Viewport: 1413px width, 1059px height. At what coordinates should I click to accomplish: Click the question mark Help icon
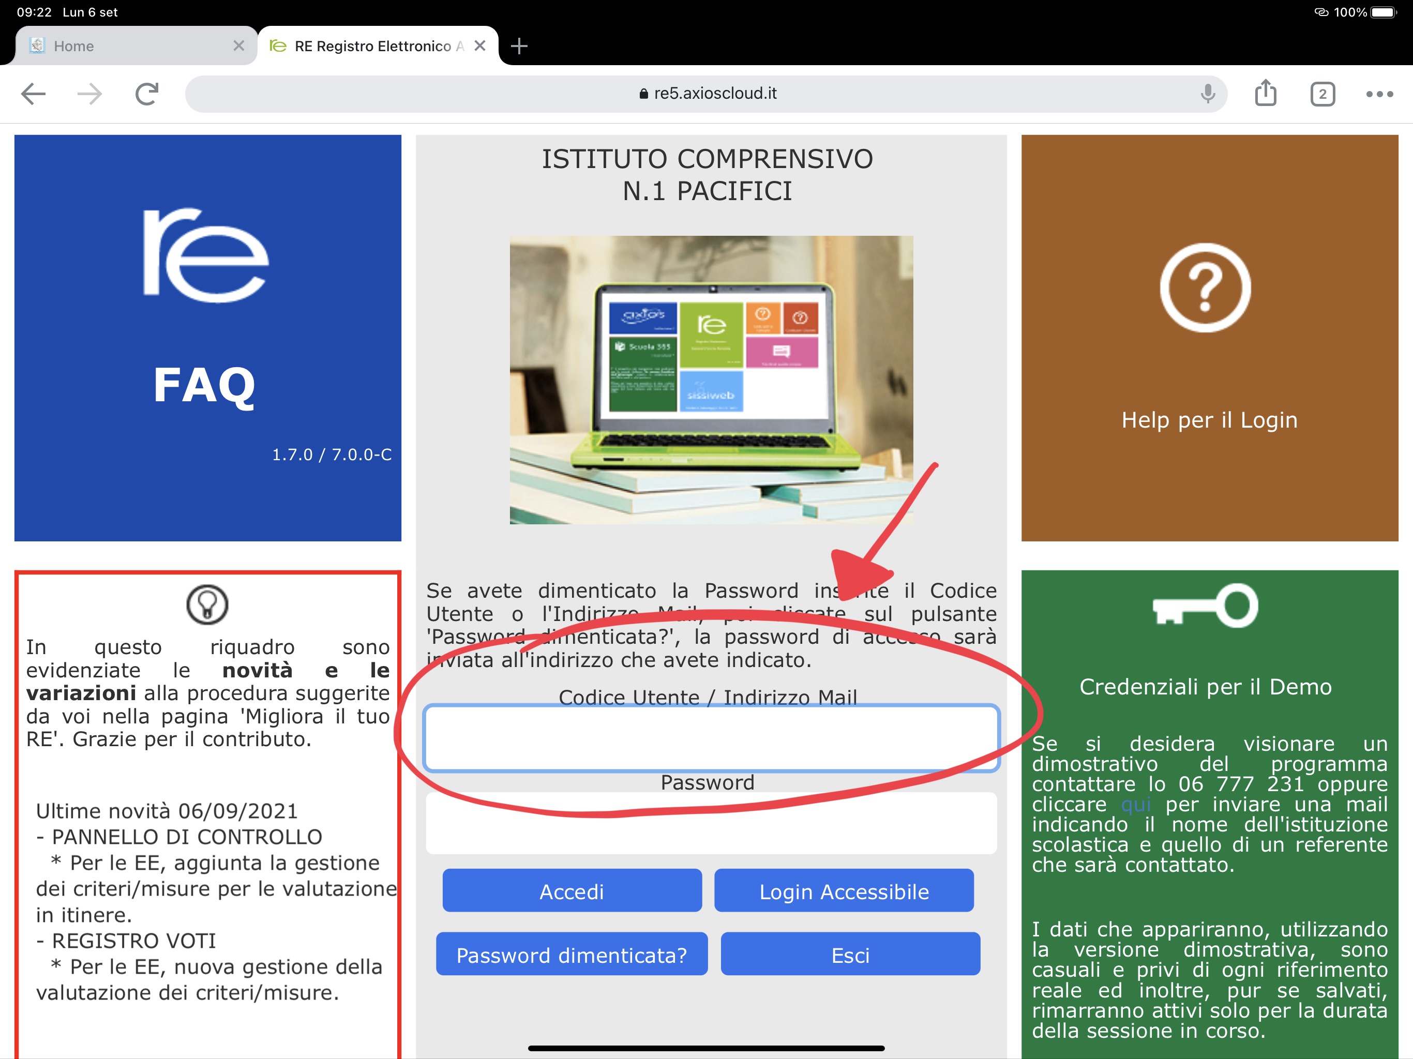1205,288
